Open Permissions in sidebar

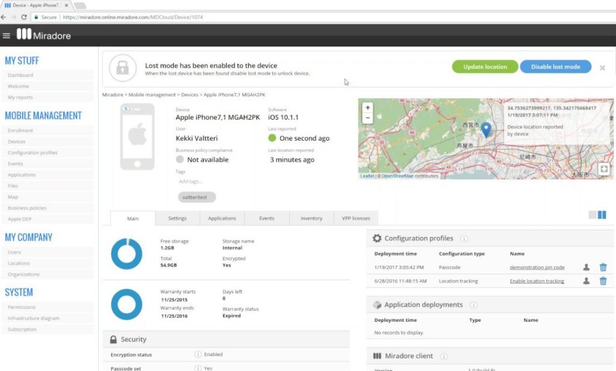tap(48, 307)
